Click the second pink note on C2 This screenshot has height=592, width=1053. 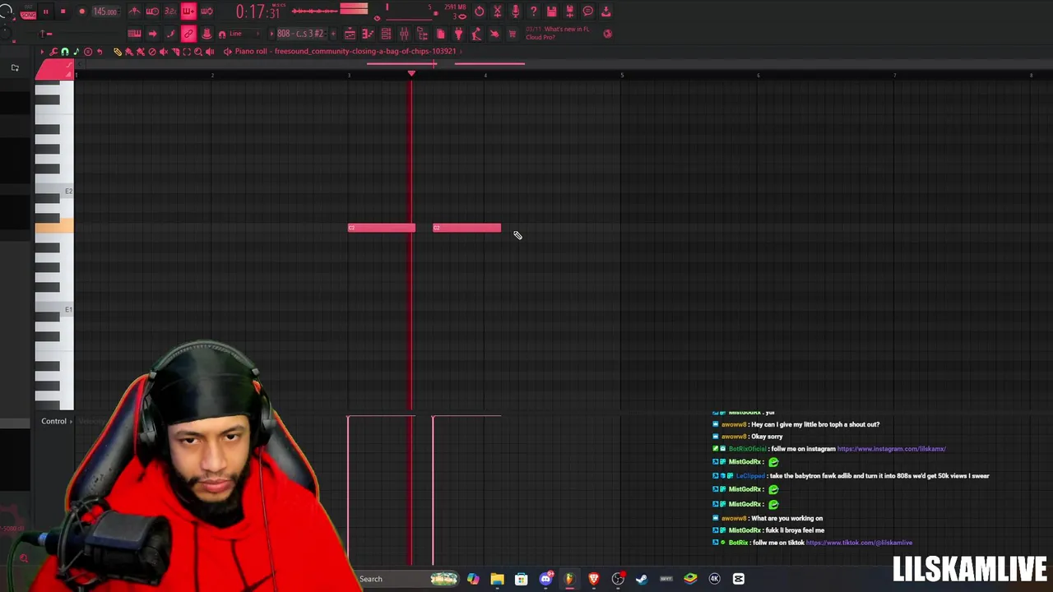click(x=466, y=228)
